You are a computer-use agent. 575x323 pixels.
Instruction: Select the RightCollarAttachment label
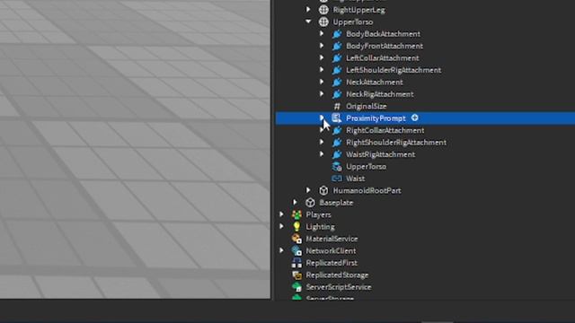(x=385, y=131)
